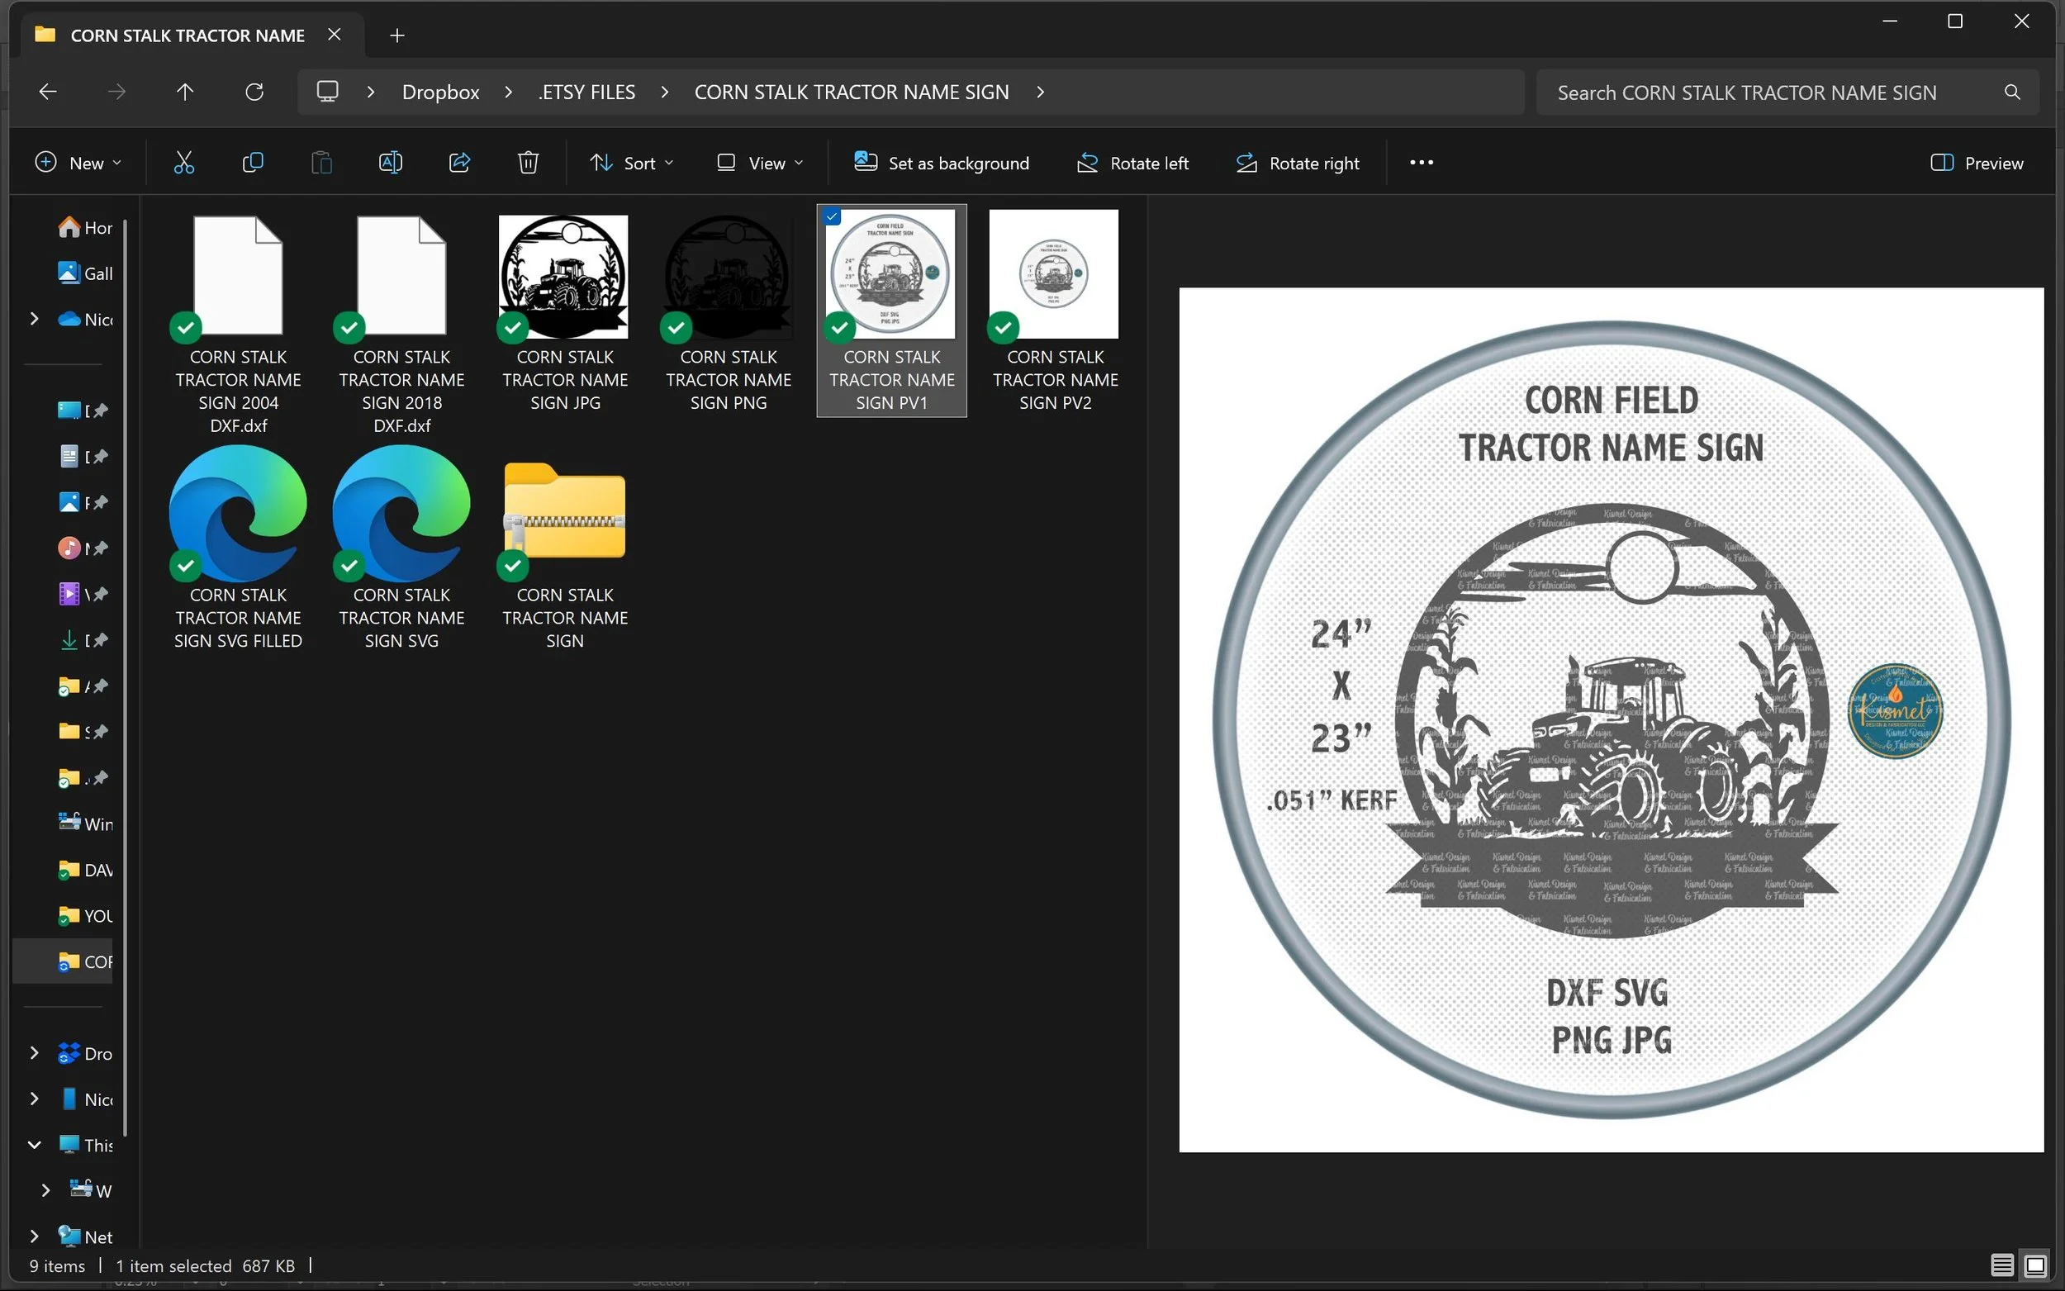
Task: Click .ETSY FILES in breadcrumb path
Action: [586, 93]
